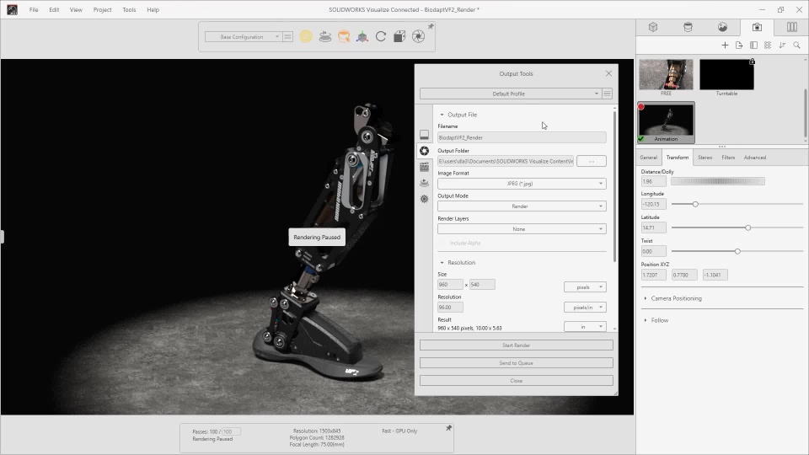Switch to the Appearances paint can tab
809x455 pixels.
point(688,27)
